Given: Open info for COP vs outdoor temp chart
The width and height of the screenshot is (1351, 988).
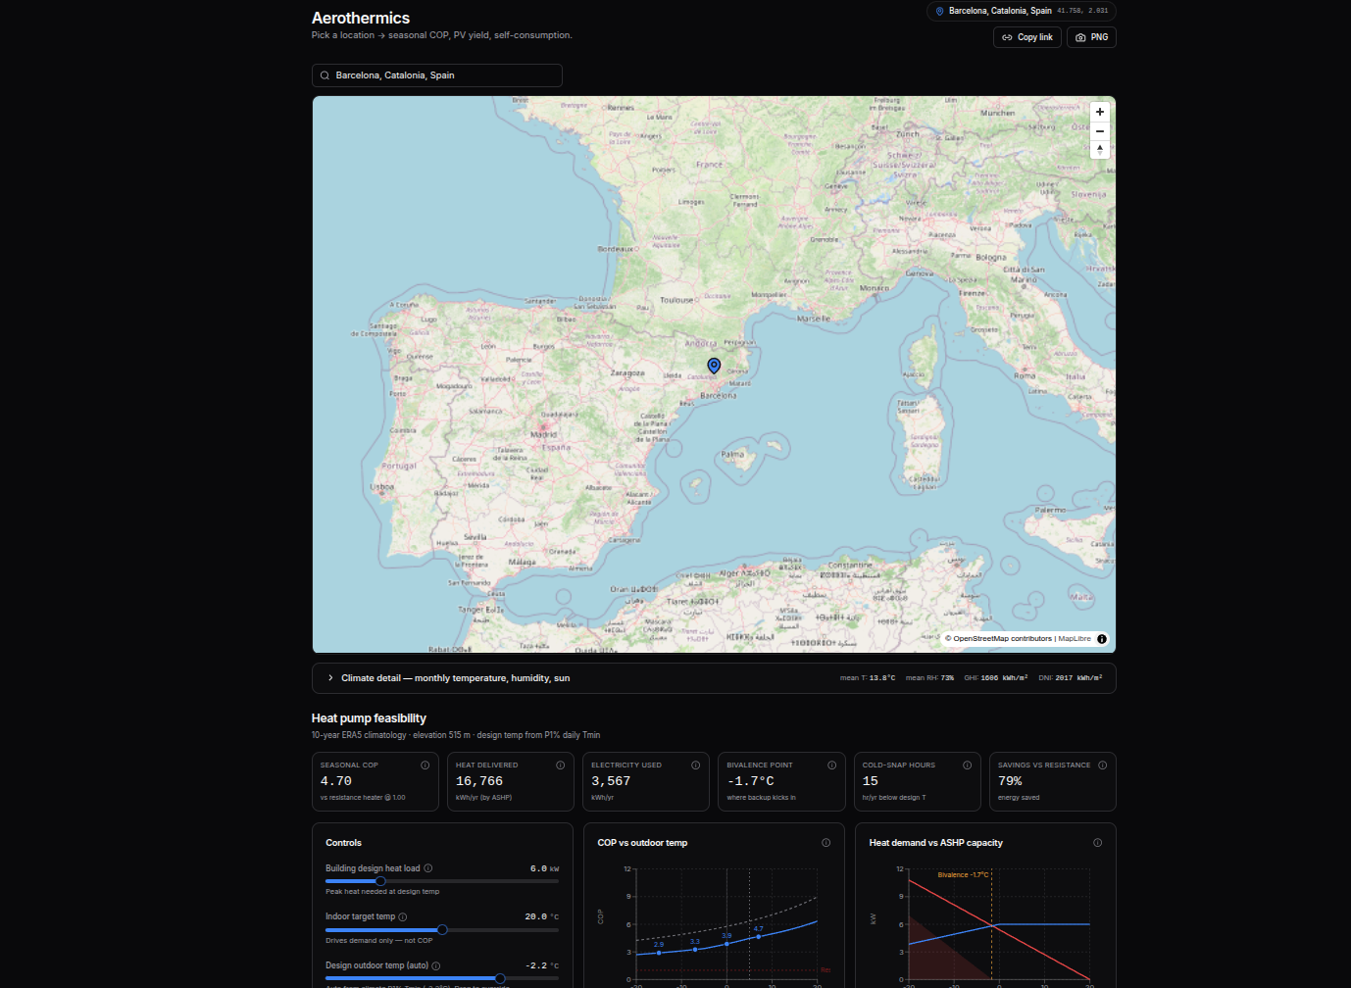Looking at the screenshot, I should (826, 843).
